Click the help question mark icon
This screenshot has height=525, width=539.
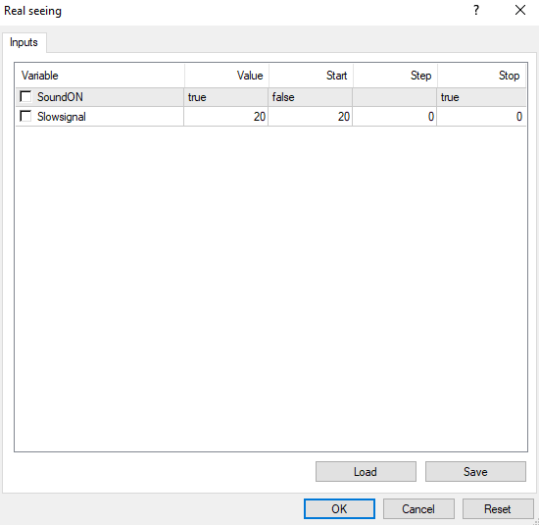tap(476, 11)
